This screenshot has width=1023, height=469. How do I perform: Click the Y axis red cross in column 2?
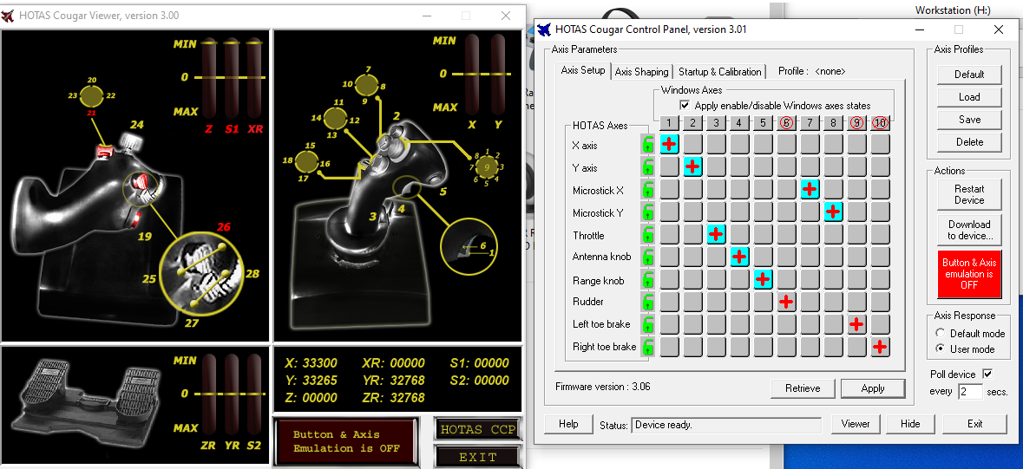693,166
